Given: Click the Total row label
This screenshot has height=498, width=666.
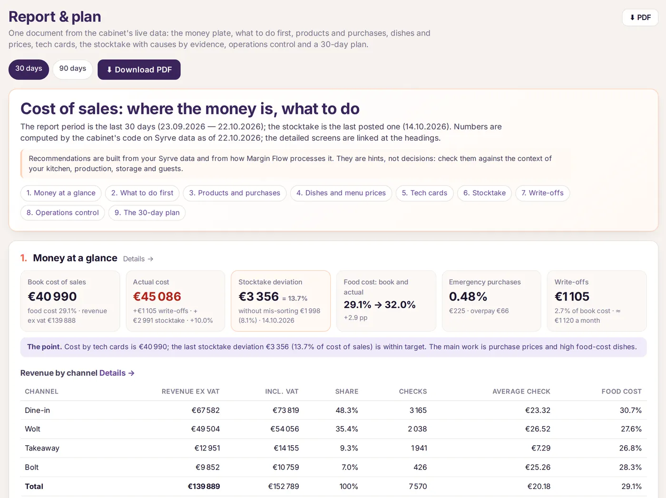Looking at the screenshot, I should coord(34,486).
